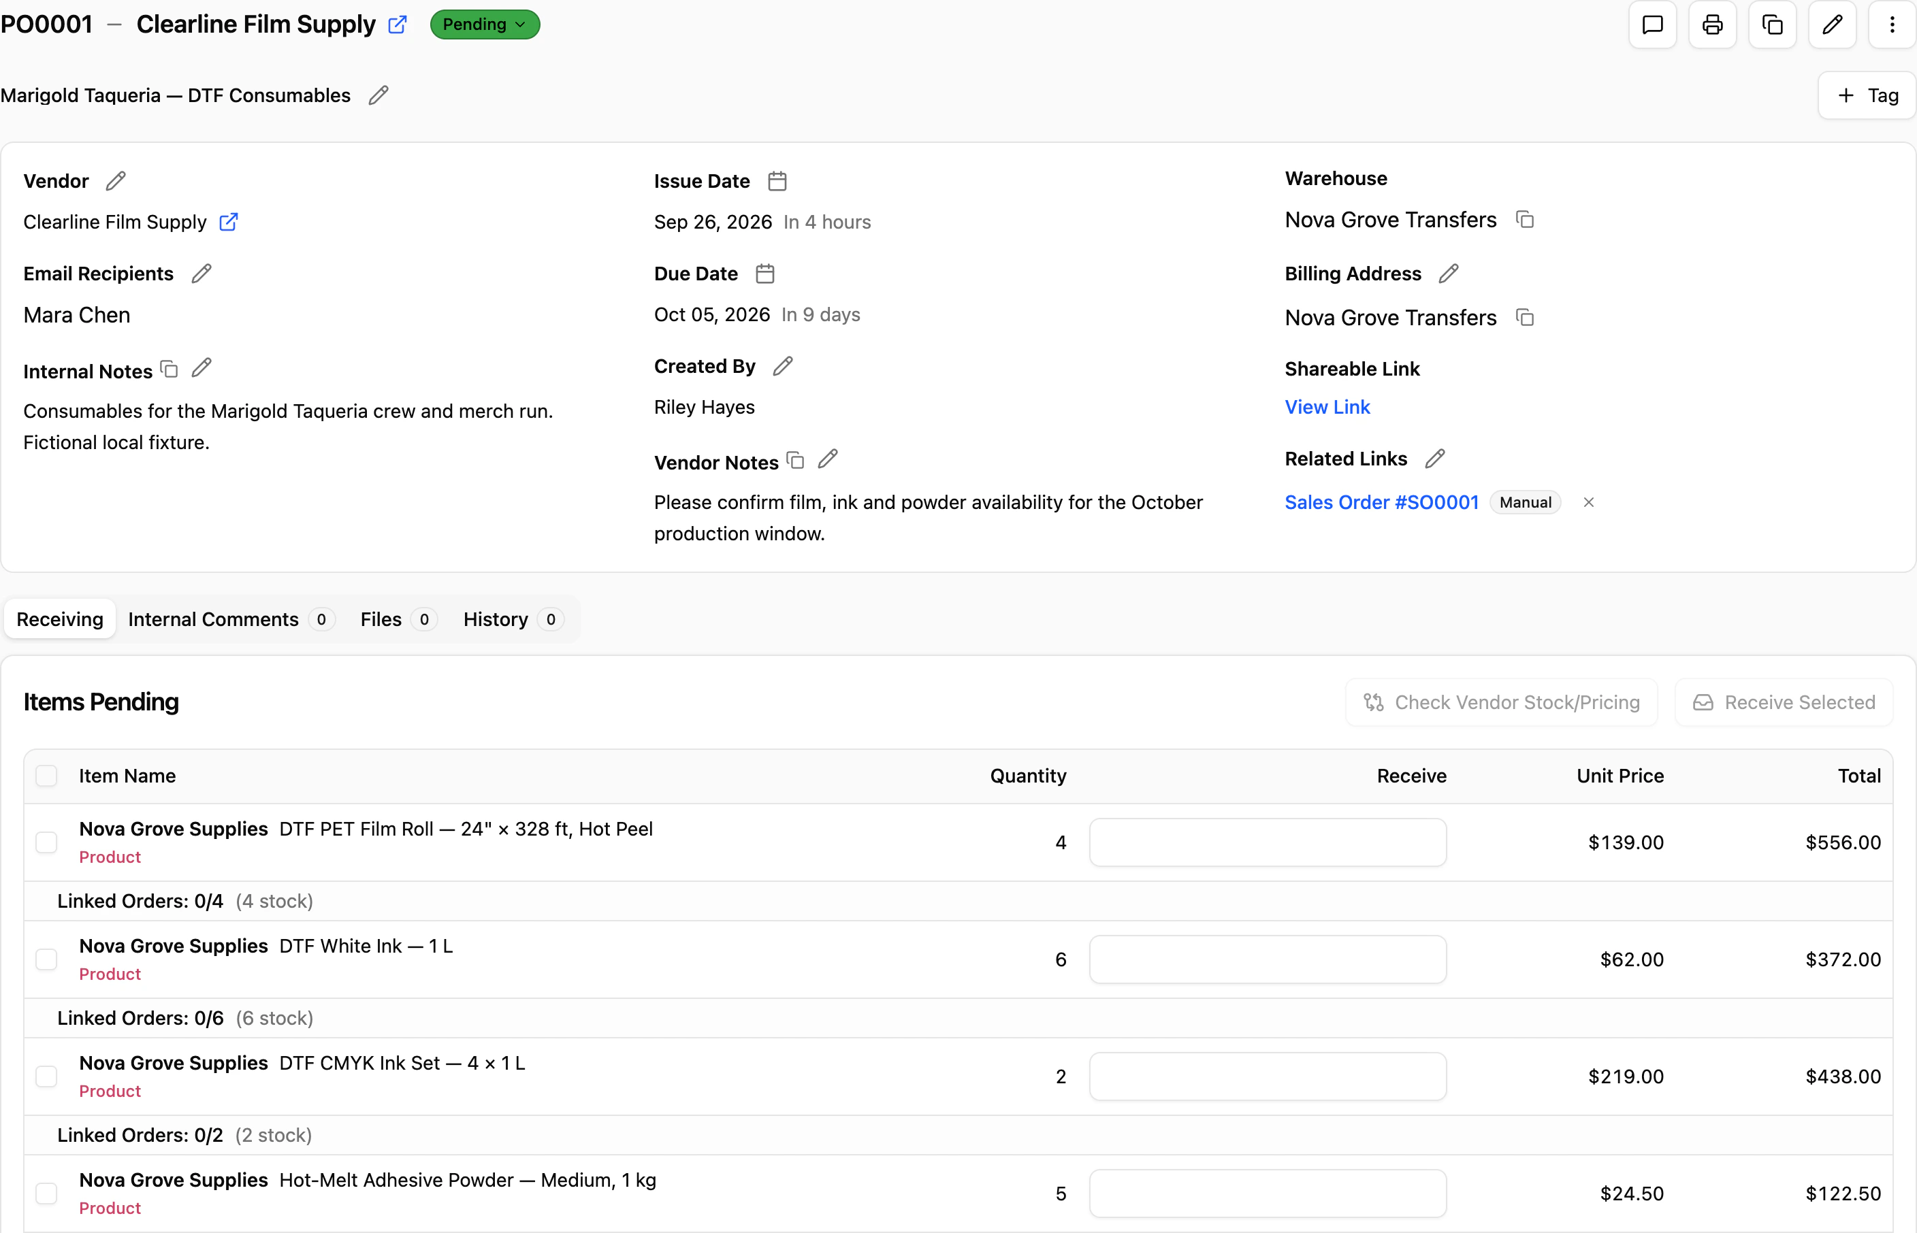Click the Quantity column header
Viewport: 1917px width, 1233px height.
pos(1028,776)
